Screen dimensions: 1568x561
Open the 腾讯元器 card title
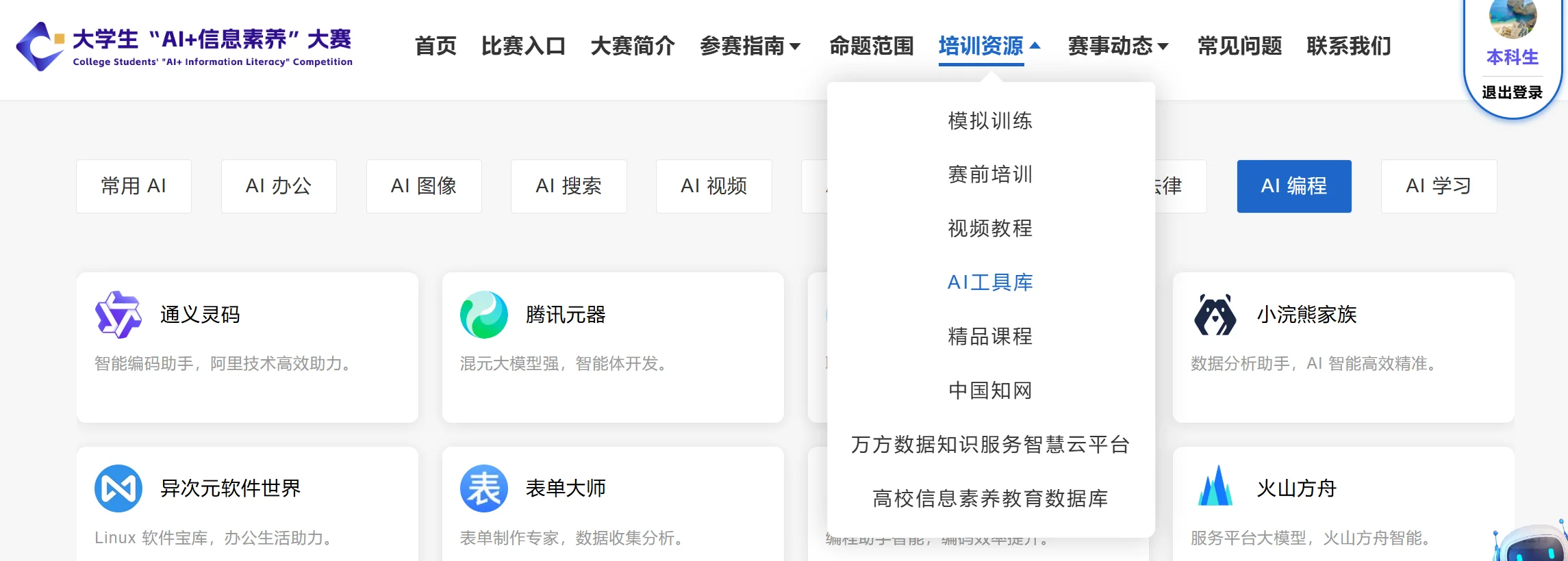pos(566,315)
